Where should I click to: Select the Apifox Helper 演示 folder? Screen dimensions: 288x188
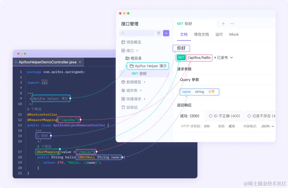[x=148, y=66]
